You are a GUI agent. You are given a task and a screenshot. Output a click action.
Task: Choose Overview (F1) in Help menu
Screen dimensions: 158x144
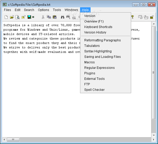106,21
